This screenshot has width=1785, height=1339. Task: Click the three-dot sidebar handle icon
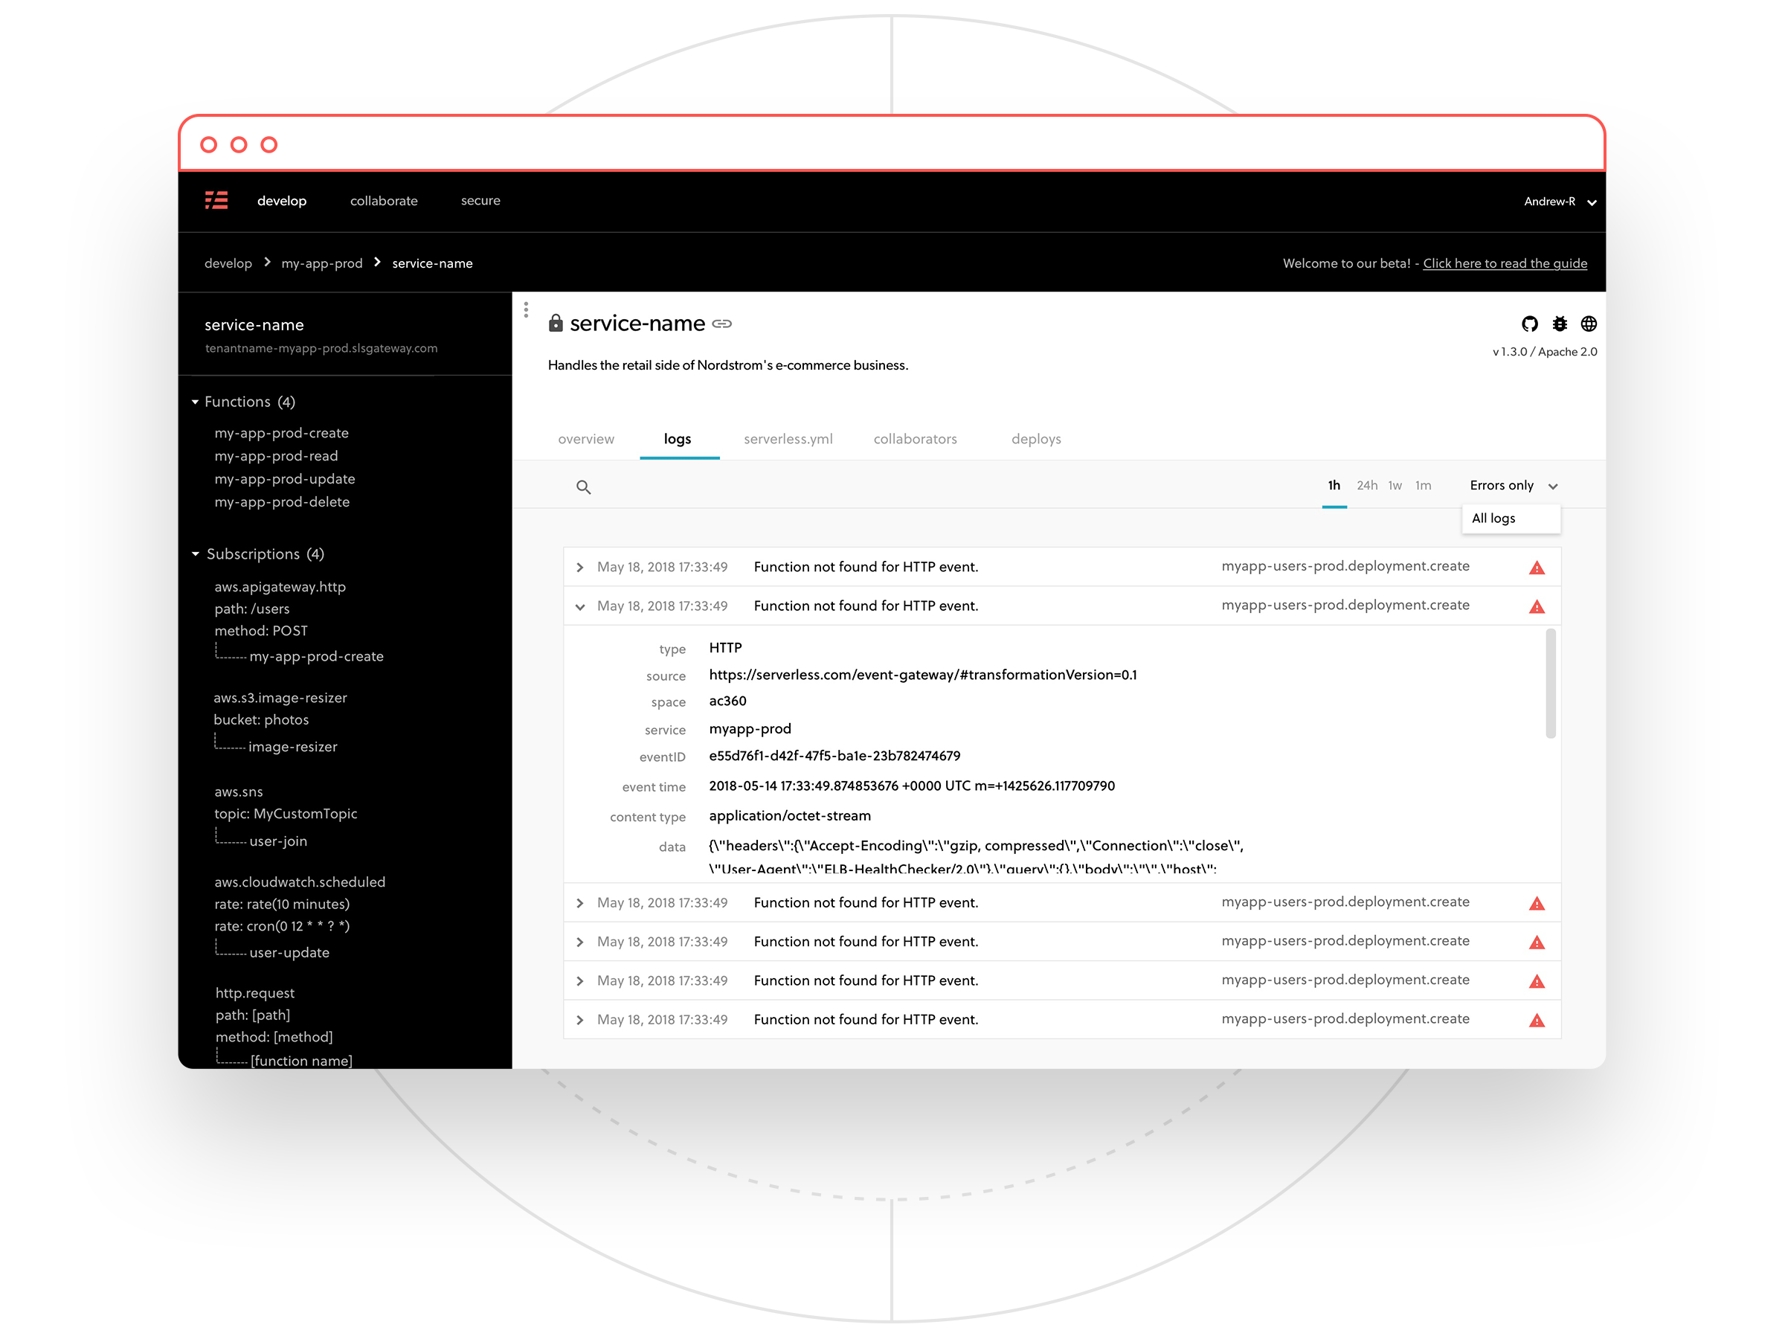(526, 309)
